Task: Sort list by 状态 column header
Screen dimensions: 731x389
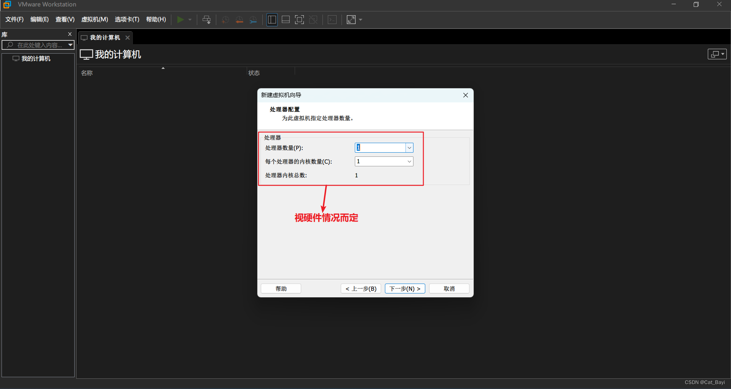Action: click(x=254, y=73)
